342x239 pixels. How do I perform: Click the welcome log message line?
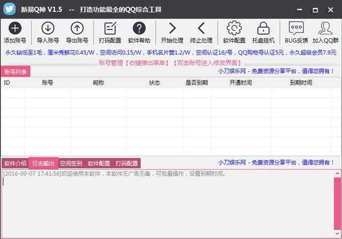pyautogui.click(x=115, y=174)
